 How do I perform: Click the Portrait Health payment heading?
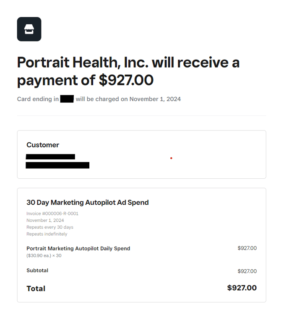(128, 71)
